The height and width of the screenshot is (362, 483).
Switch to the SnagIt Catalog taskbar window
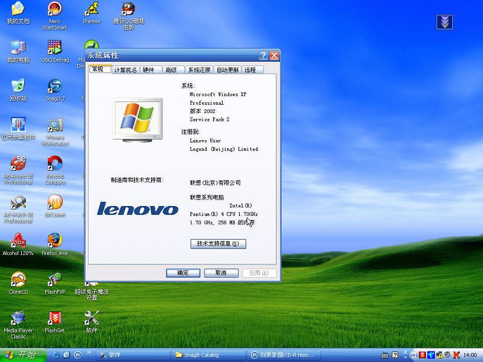[x=209, y=355]
